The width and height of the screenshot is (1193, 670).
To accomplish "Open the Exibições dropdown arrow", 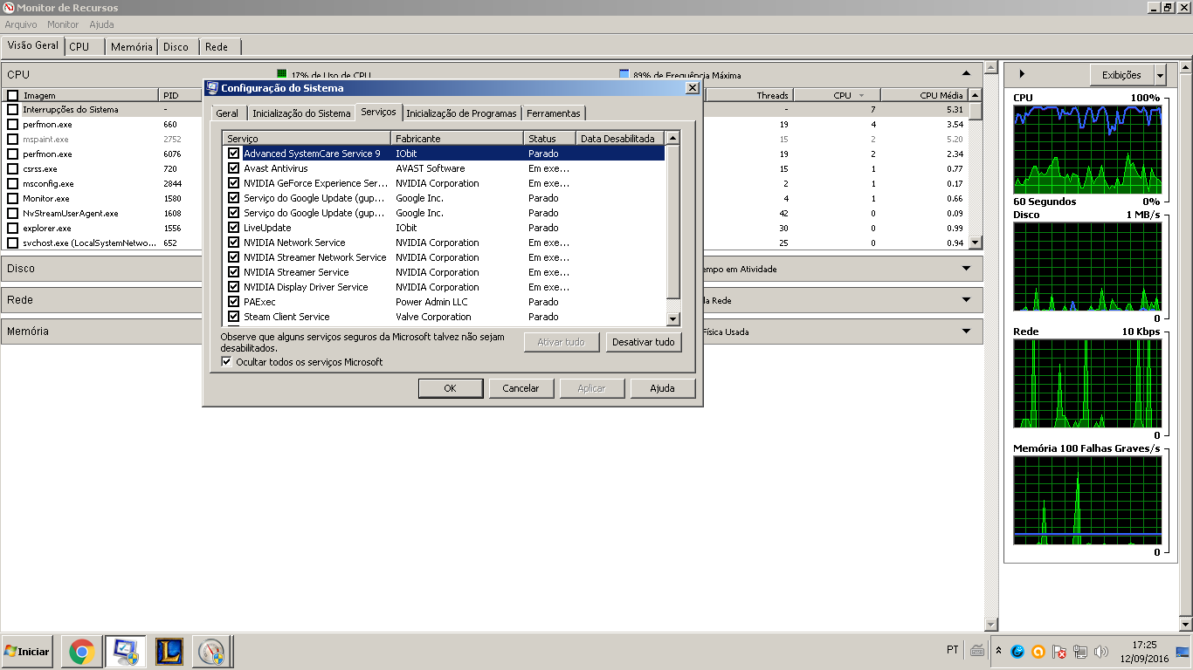I will pyautogui.click(x=1160, y=75).
